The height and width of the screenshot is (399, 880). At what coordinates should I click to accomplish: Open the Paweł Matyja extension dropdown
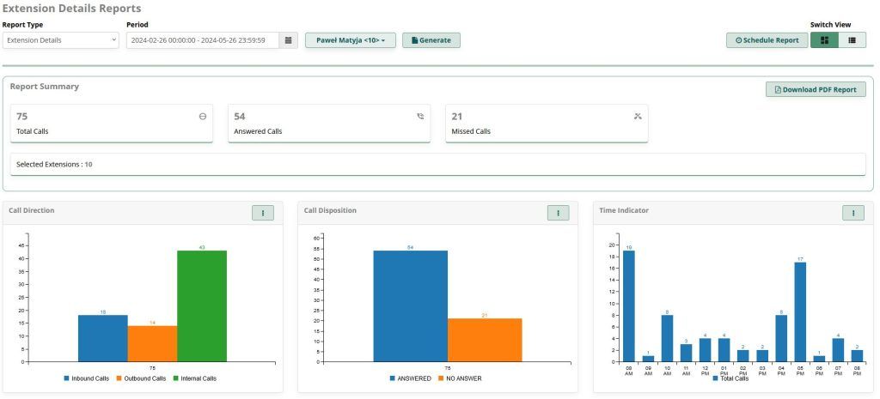pyautogui.click(x=350, y=40)
